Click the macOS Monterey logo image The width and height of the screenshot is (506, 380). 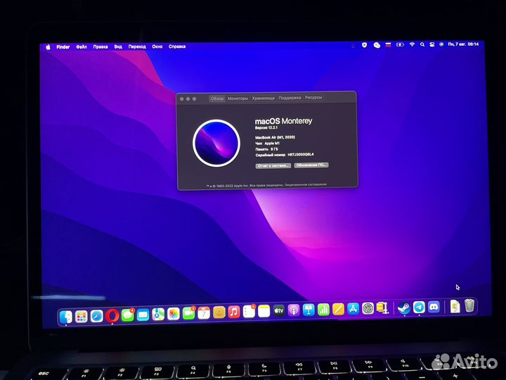pyautogui.click(x=216, y=143)
